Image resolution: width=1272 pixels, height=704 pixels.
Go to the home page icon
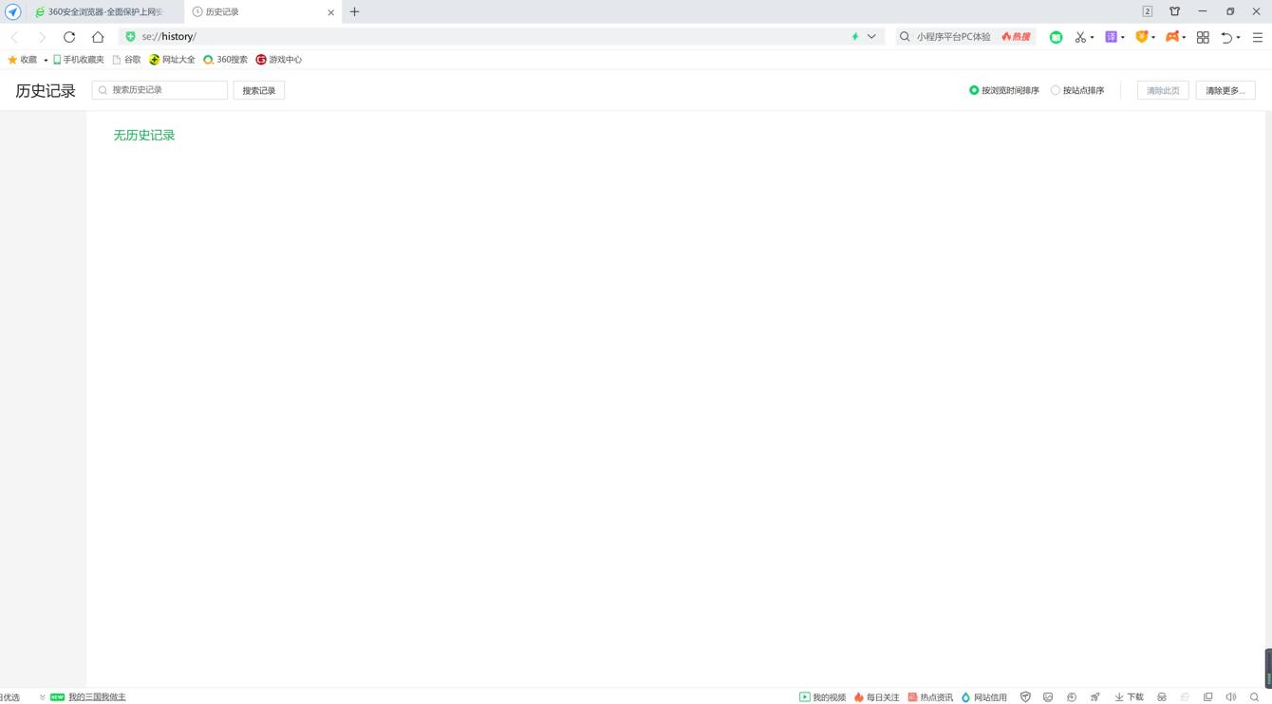pyautogui.click(x=98, y=37)
